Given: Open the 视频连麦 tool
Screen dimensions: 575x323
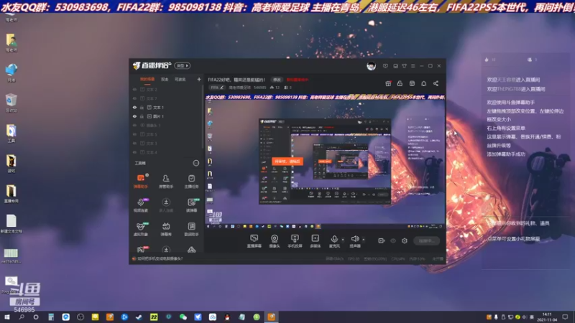Looking at the screenshot, I should pos(140,205).
